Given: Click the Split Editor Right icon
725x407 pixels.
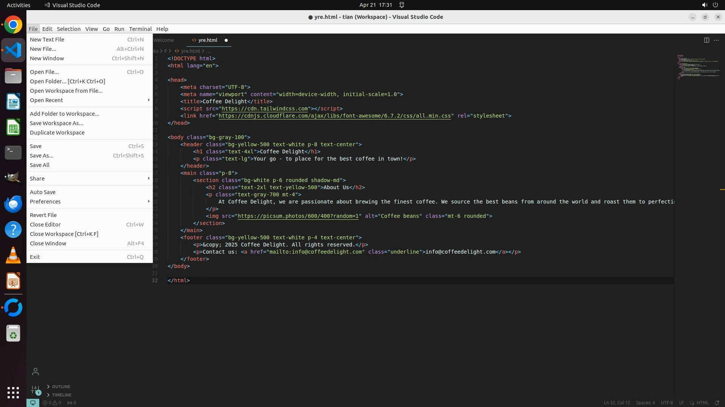Looking at the screenshot, I should tap(706, 40).
